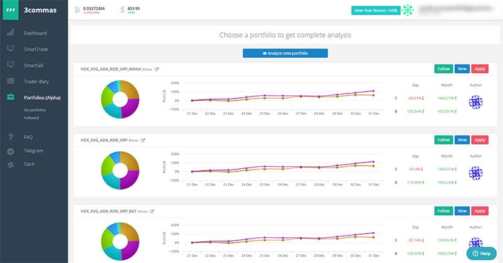Click the 3commas logo icon
This screenshot has height=263, width=503.
coord(11,10)
